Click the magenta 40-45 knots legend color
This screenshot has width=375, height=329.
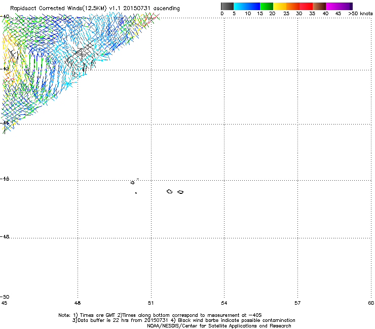[332, 6]
